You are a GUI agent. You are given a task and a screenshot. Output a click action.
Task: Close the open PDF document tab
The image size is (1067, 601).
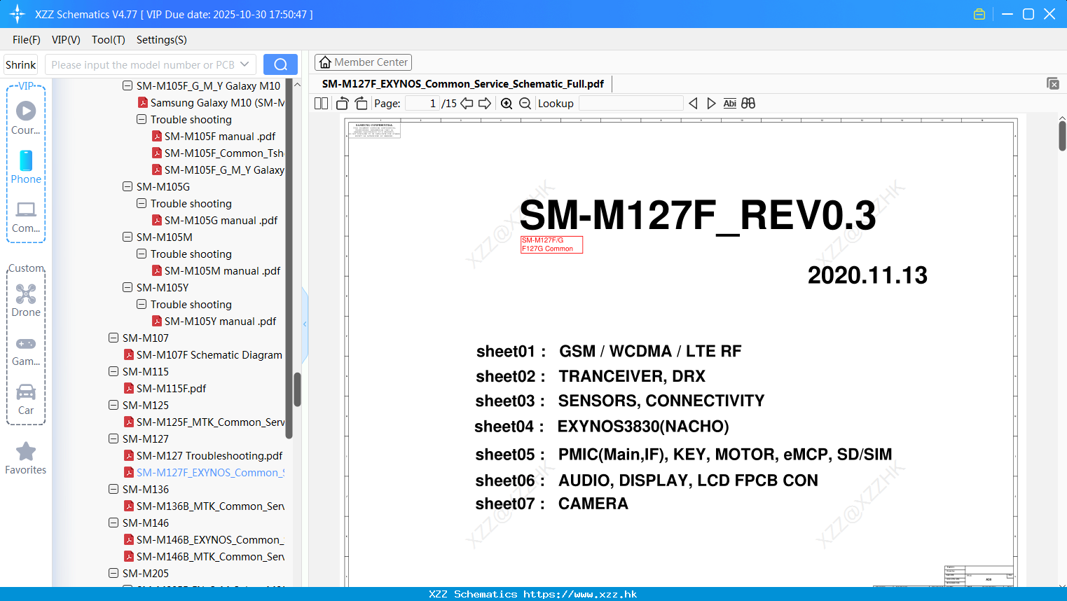(x=1052, y=83)
